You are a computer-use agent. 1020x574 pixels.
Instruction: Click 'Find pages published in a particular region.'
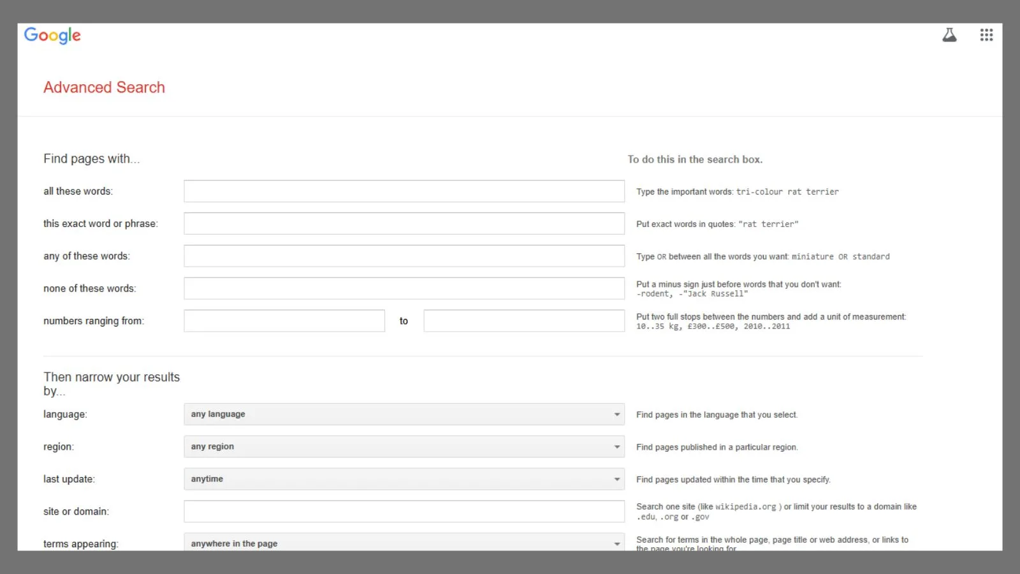[717, 448]
